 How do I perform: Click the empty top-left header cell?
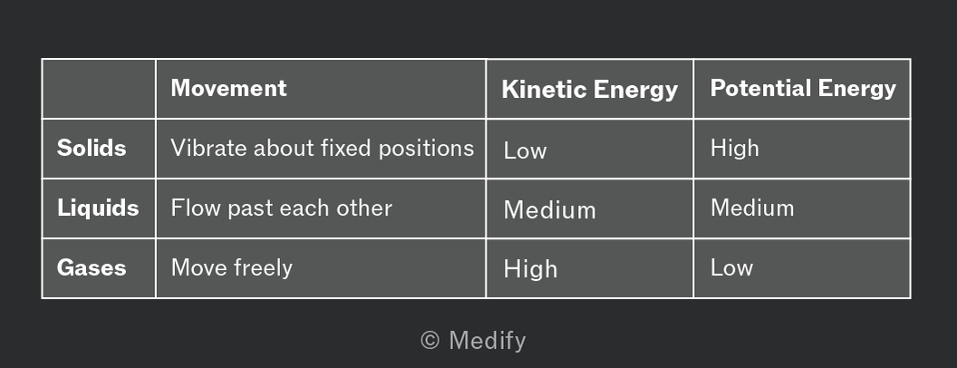click(x=98, y=89)
